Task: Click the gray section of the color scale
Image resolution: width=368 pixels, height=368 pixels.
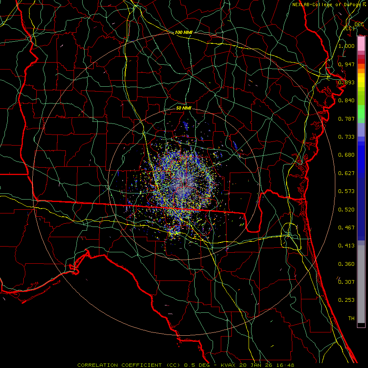Action: tap(361, 284)
